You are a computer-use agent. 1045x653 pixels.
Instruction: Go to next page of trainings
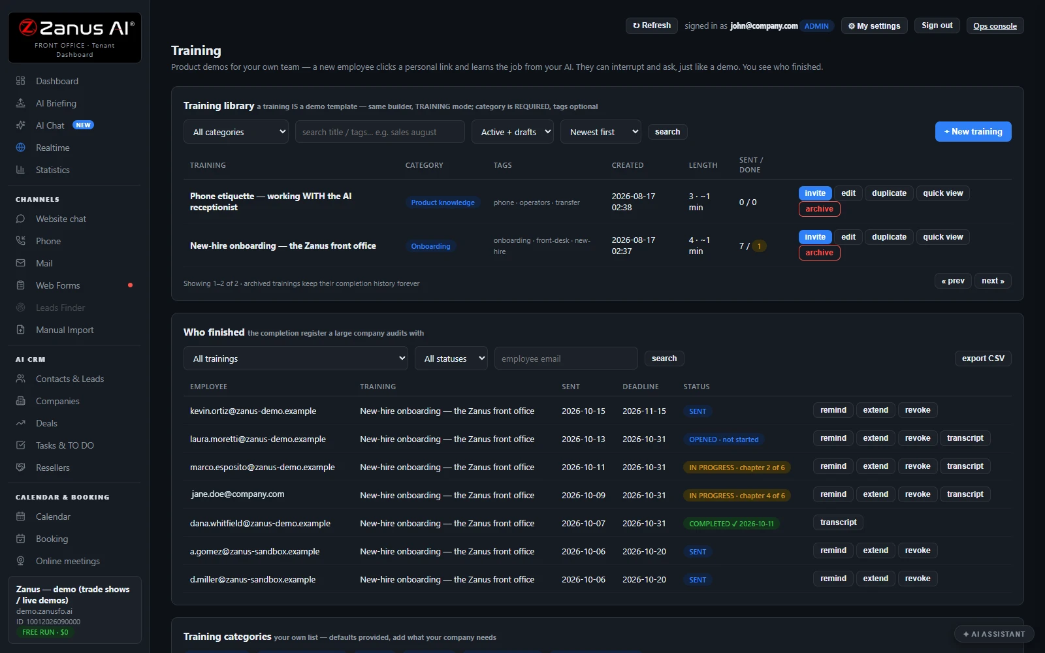993,281
